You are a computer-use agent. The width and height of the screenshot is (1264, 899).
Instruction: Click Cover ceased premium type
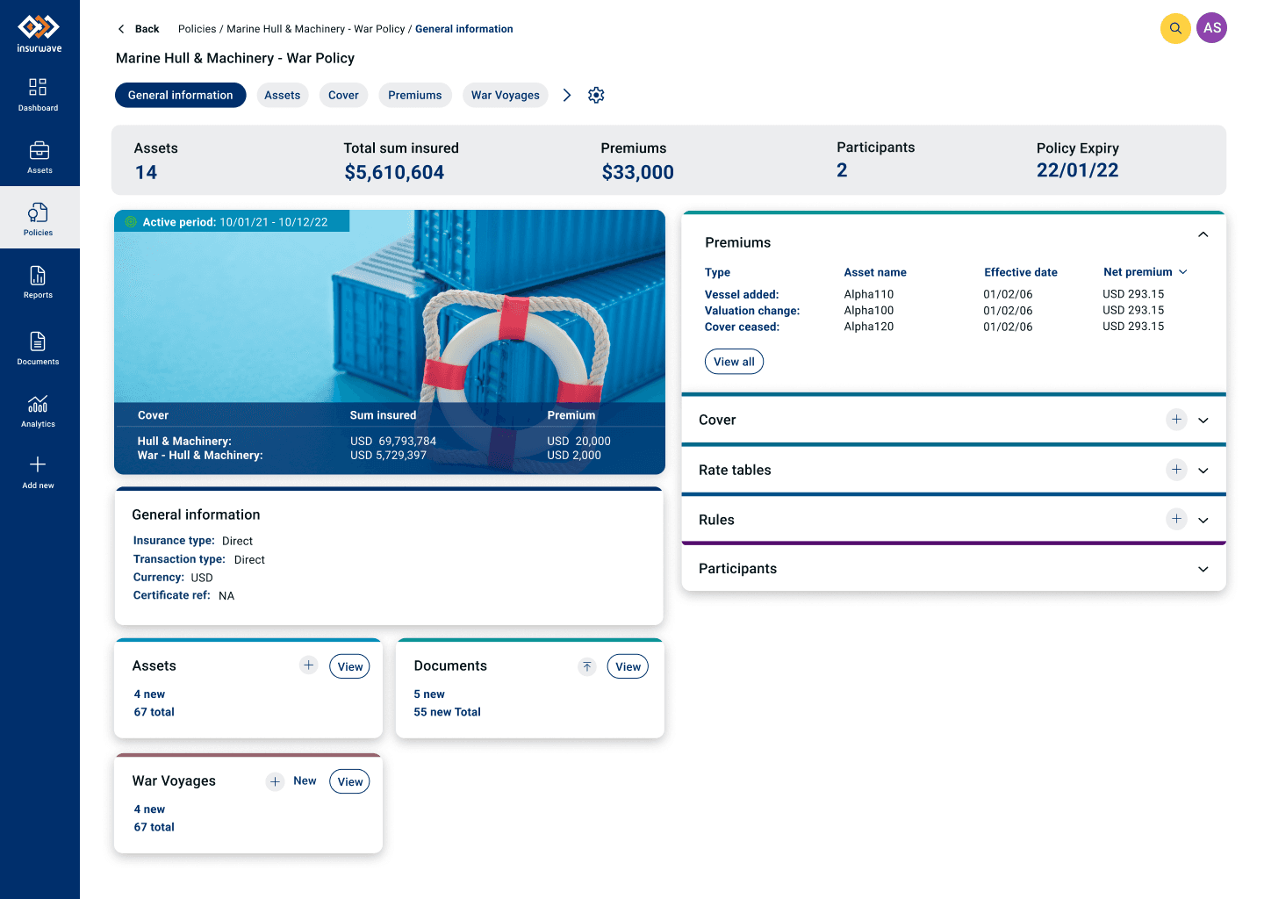[742, 327]
